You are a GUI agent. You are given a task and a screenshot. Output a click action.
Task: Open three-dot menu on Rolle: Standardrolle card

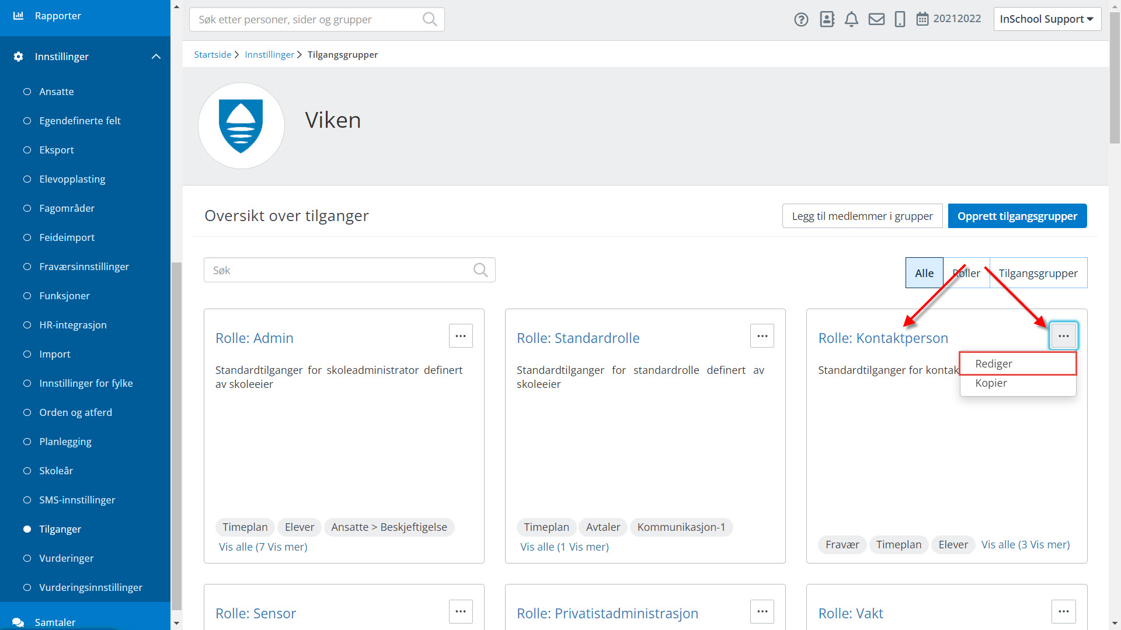pyautogui.click(x=762, y=336)
